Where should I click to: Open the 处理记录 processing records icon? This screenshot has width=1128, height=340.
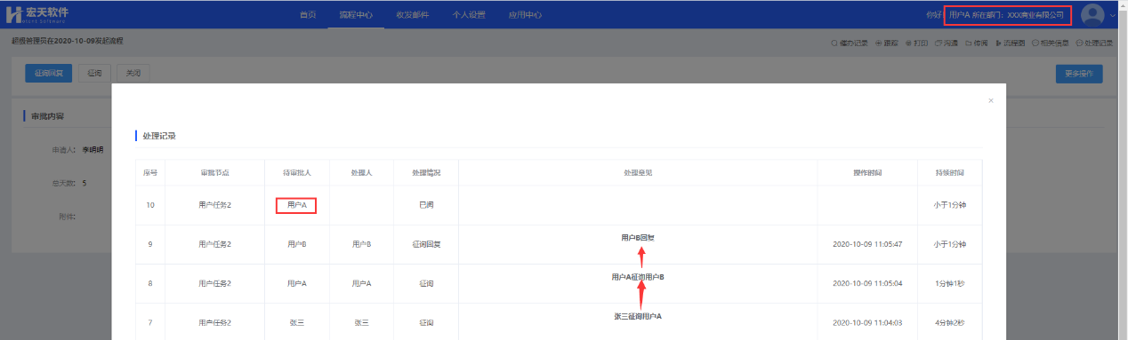1094,43
